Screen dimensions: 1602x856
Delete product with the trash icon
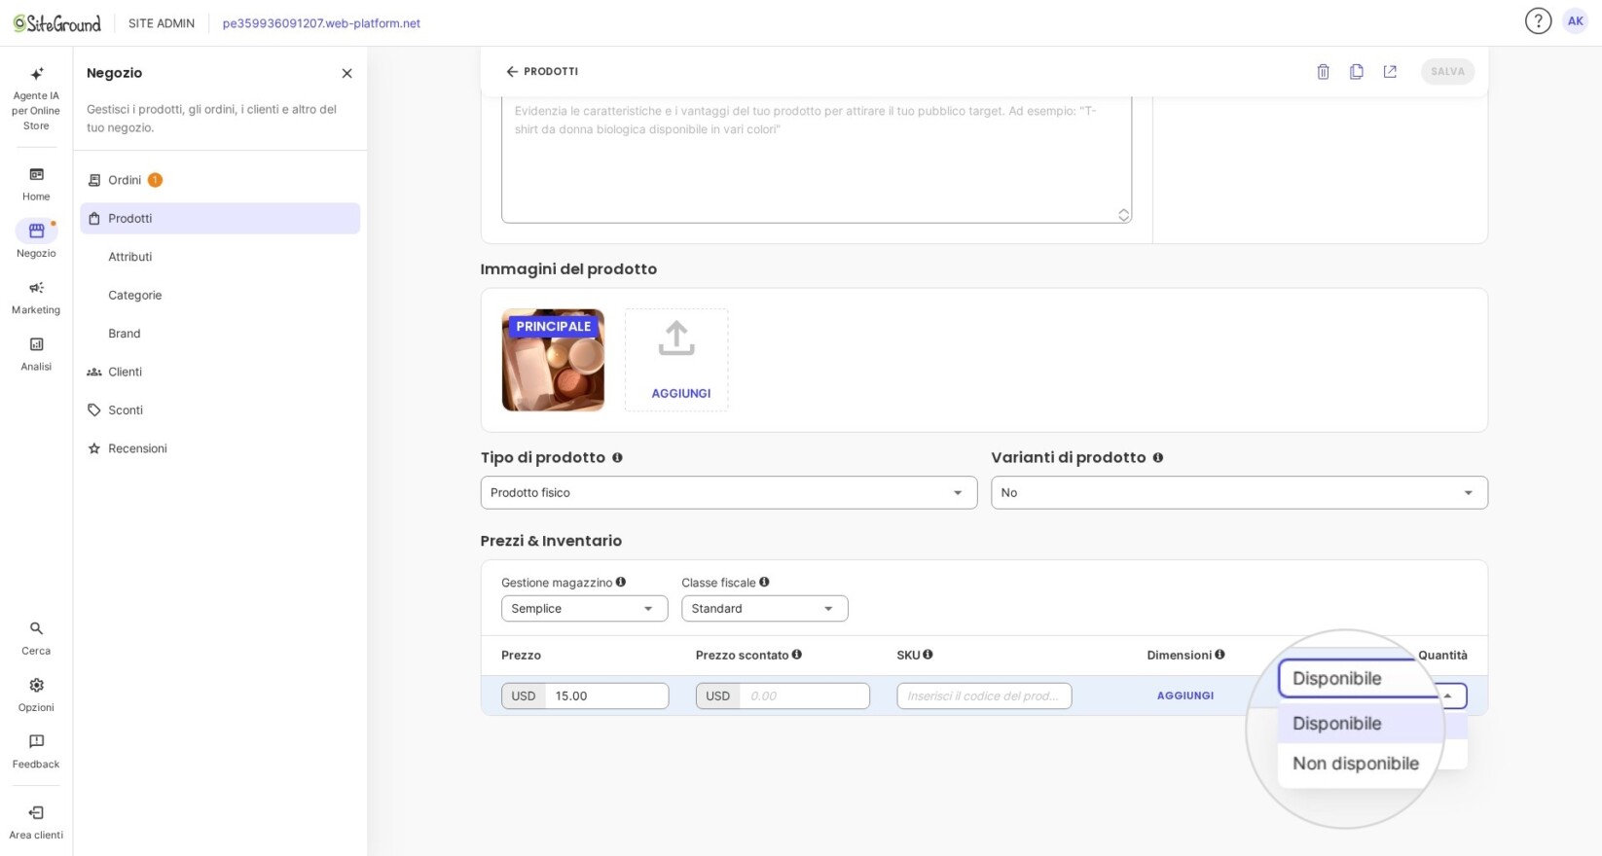pos(1323,71)
